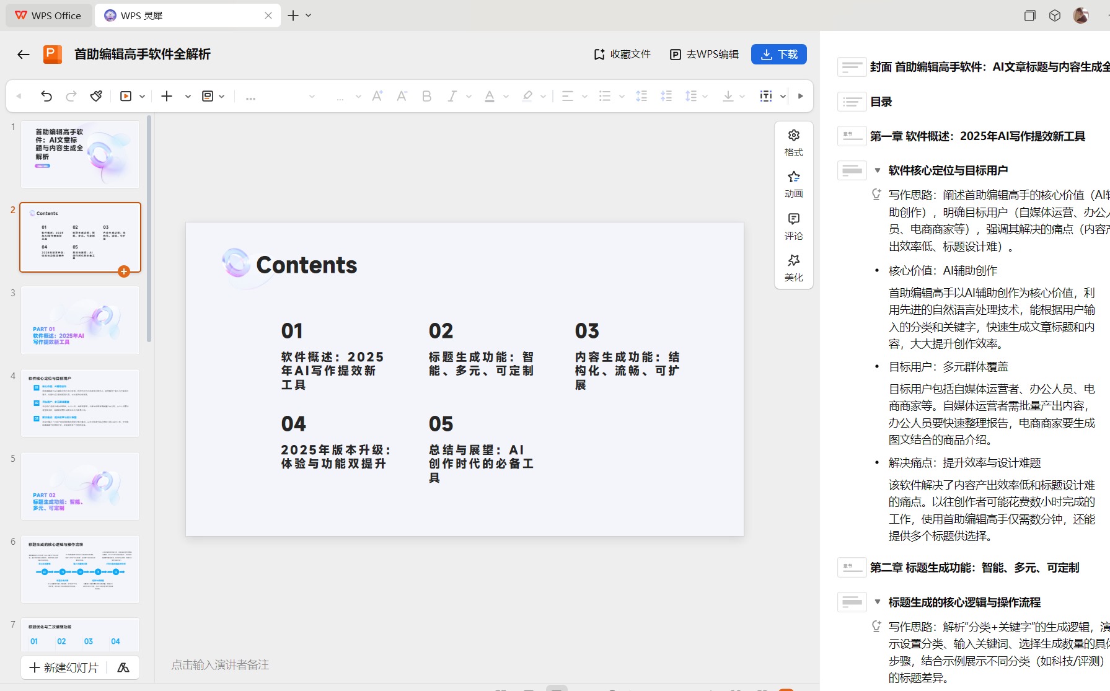The width and height of the screenshot is (1110, 691).
Task: Click the slide layout icon
Action: (208, 96)
